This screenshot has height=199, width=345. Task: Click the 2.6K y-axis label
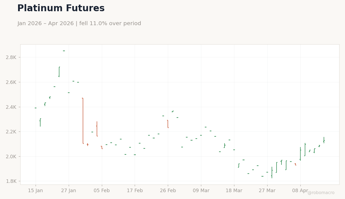pyautogui.click(x=11, y=82)
